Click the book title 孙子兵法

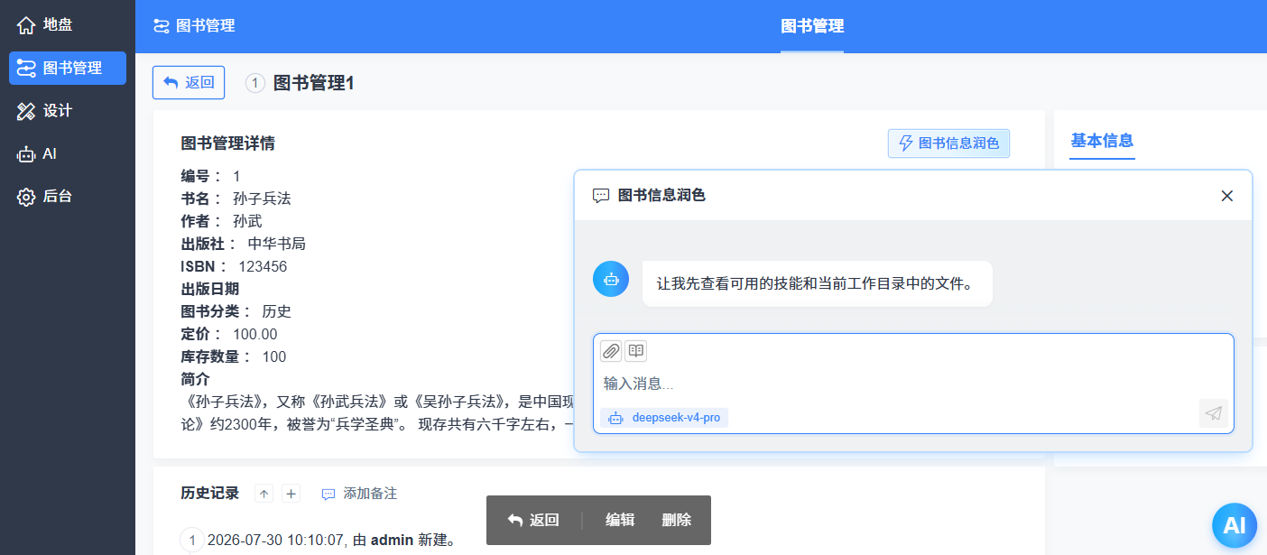[262, 199]
